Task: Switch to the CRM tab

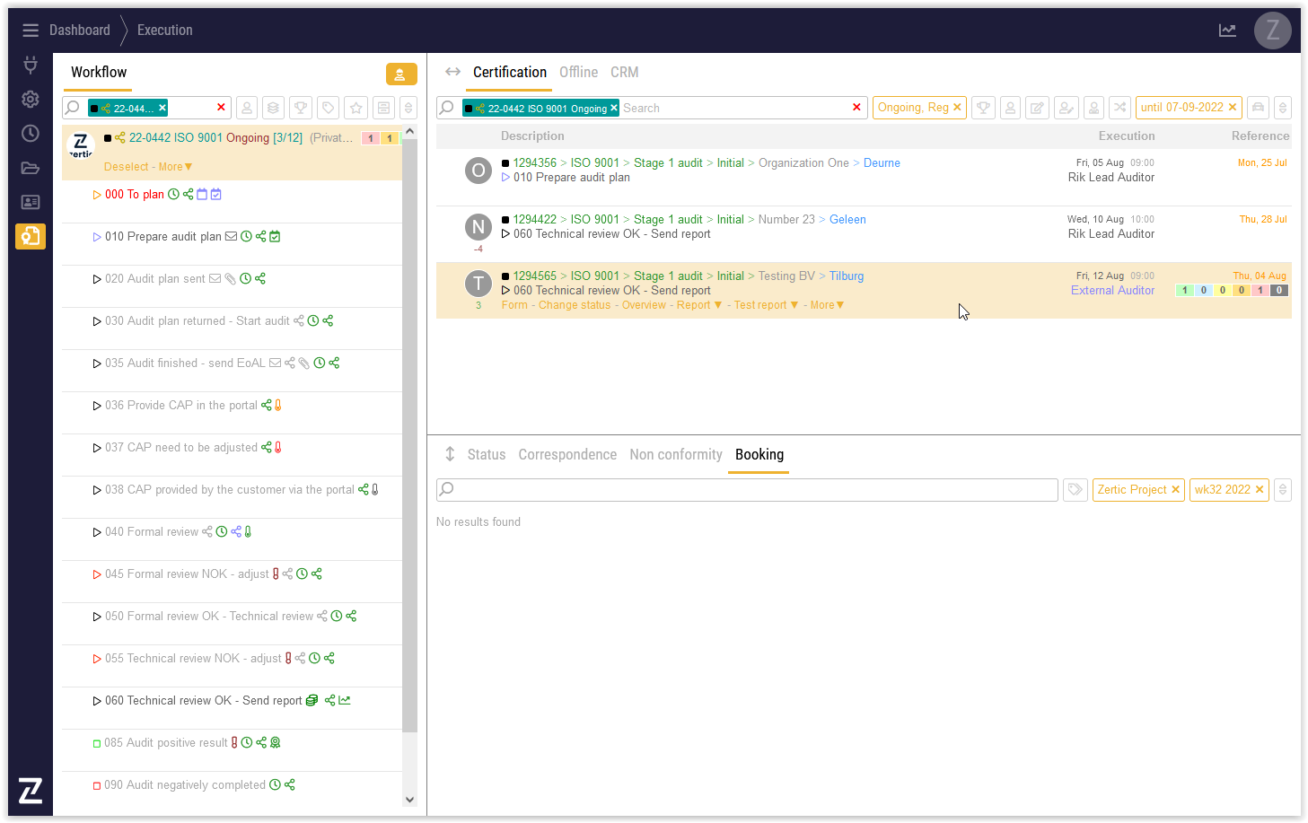Action: click(x=624, y=73)
